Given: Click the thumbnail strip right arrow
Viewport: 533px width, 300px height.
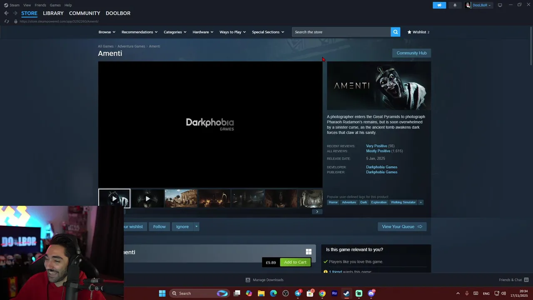Looking at the screenshot, I should click(317, 212).
